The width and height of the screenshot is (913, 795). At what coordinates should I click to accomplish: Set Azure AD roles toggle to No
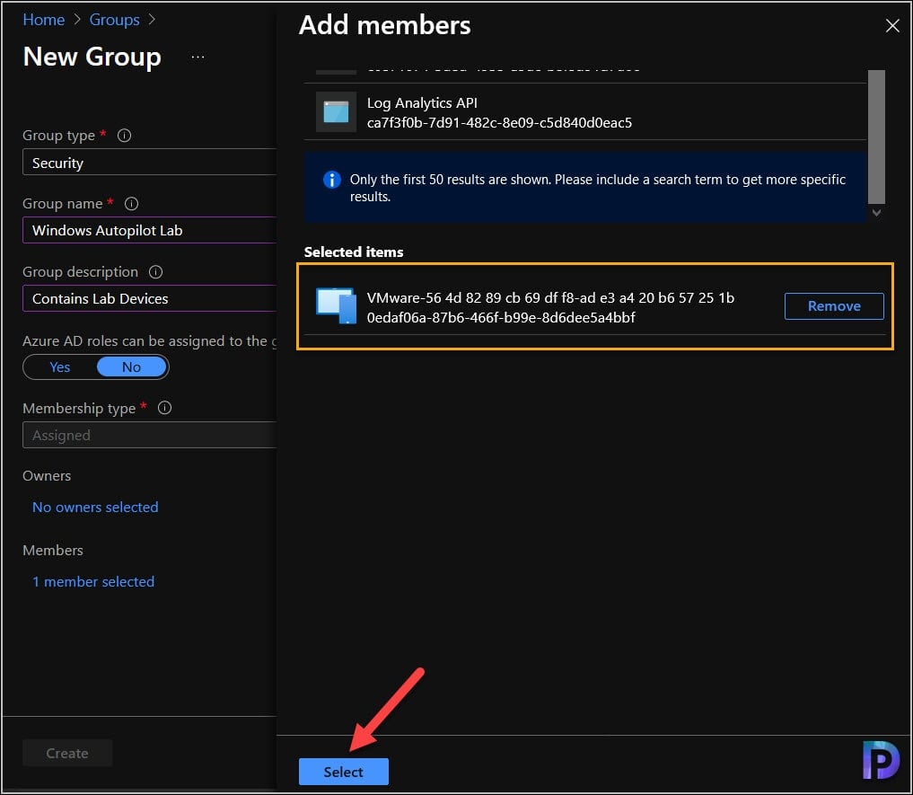pos(132,367)
